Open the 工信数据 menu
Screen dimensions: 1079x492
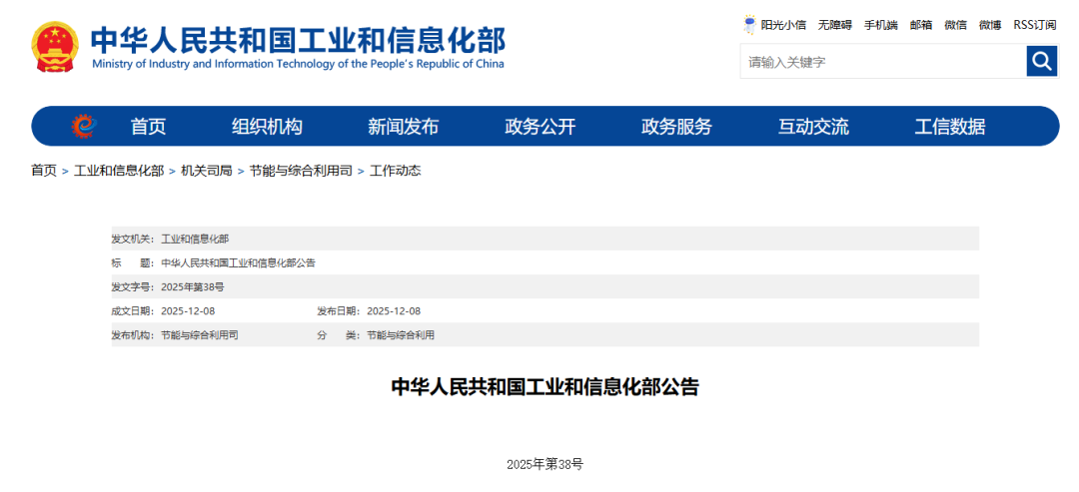[949, 127]
